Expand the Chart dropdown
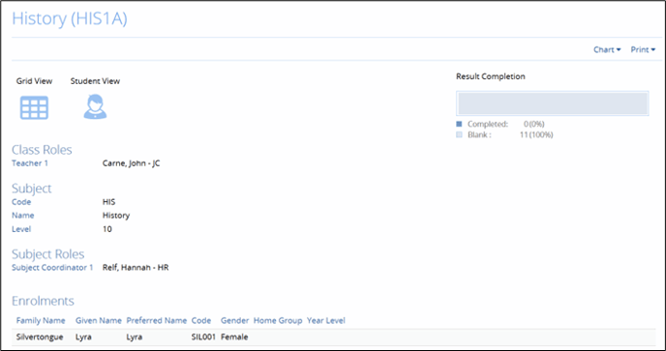666x351 pixels. [x=607, y=49]
